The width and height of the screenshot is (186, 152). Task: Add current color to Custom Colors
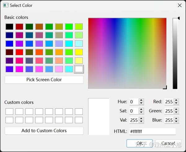44,131
